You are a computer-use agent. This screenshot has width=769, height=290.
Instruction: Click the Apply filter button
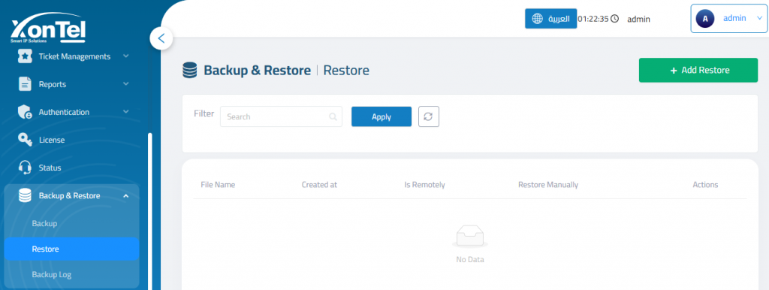point(381,116)
